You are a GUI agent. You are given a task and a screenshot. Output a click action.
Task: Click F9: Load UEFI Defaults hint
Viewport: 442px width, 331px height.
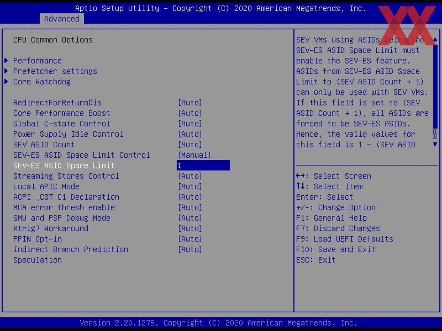(344, 239)
